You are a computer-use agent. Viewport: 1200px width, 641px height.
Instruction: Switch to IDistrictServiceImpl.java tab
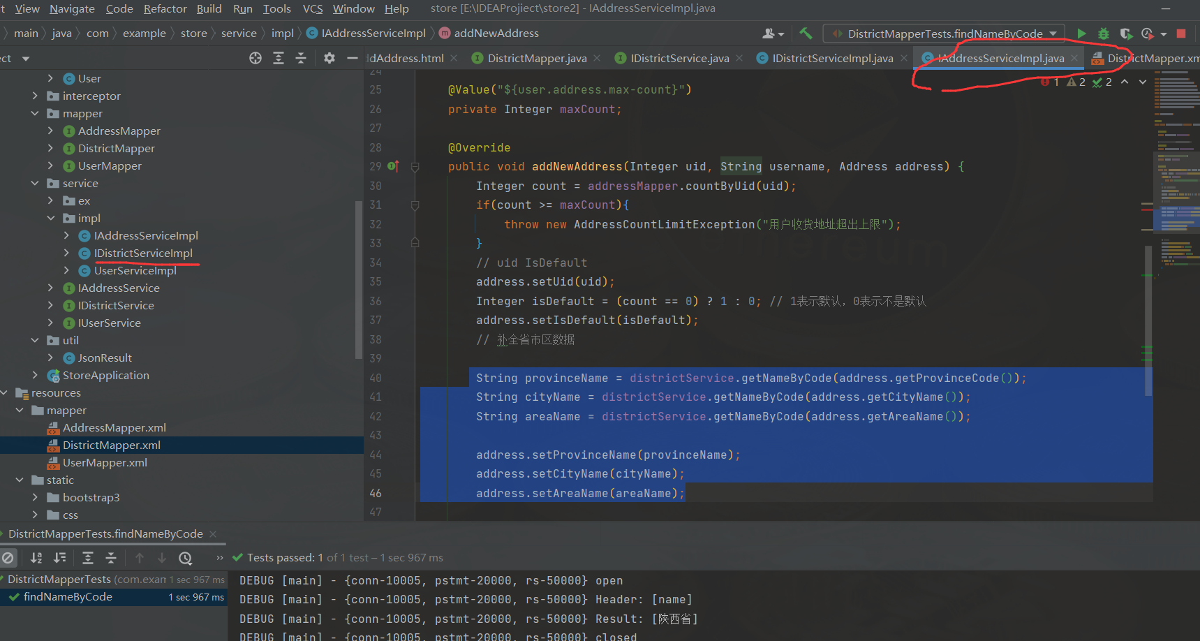(832, 58)
